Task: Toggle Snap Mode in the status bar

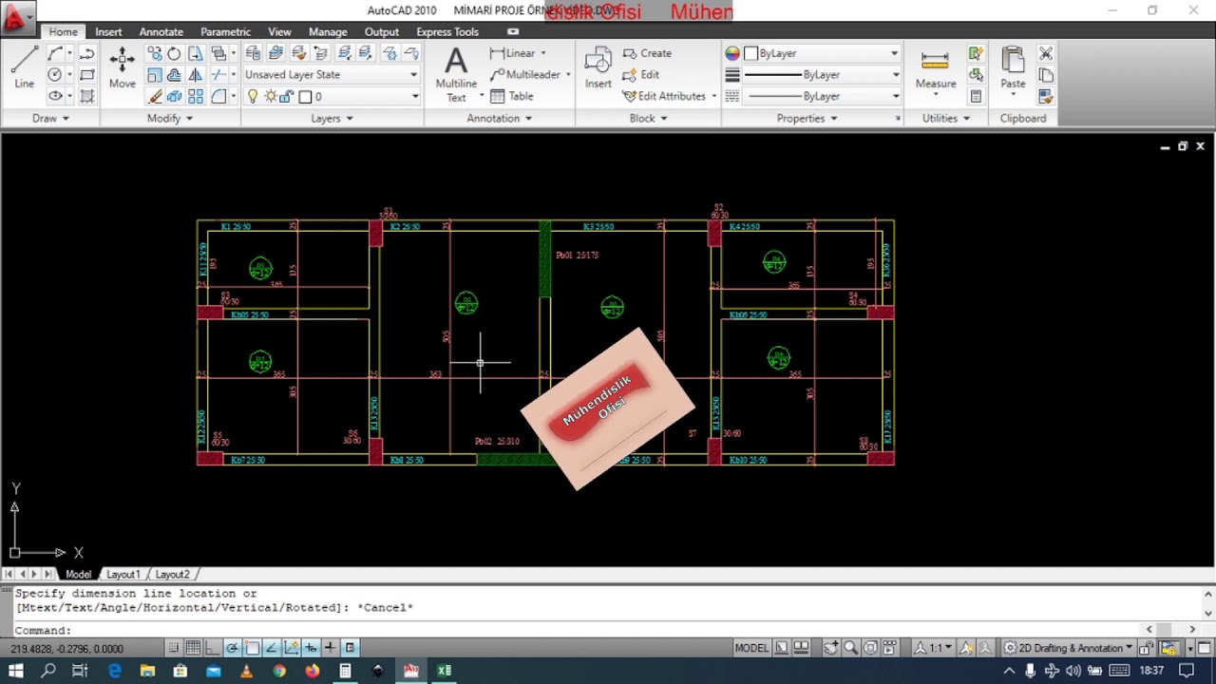Action: coord(174,648)
